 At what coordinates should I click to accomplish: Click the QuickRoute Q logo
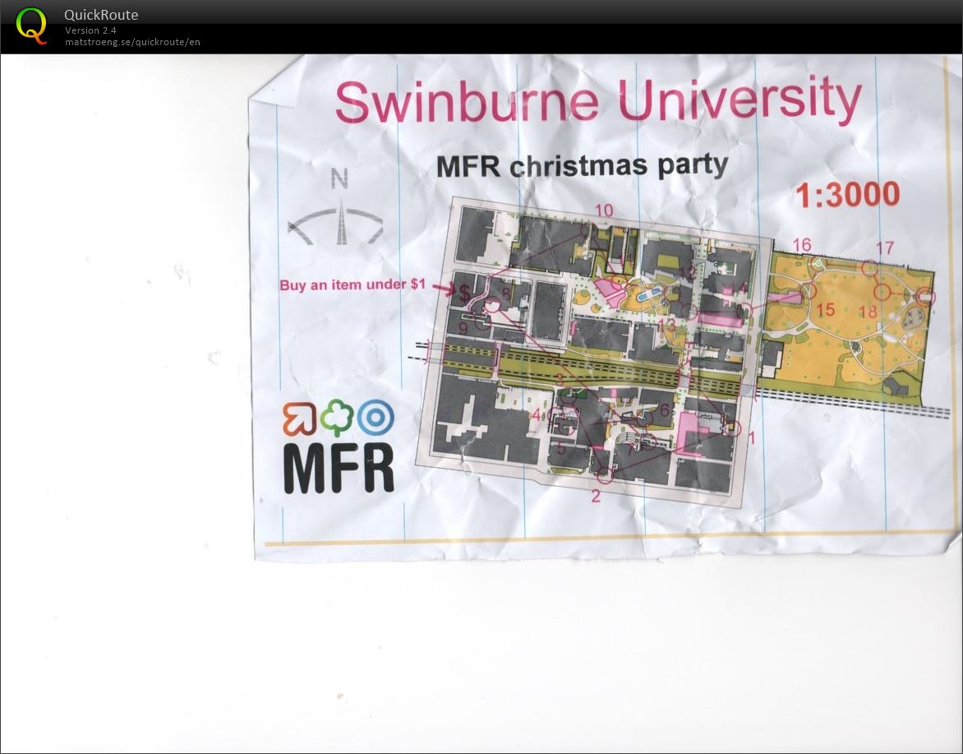click(31, 25)
